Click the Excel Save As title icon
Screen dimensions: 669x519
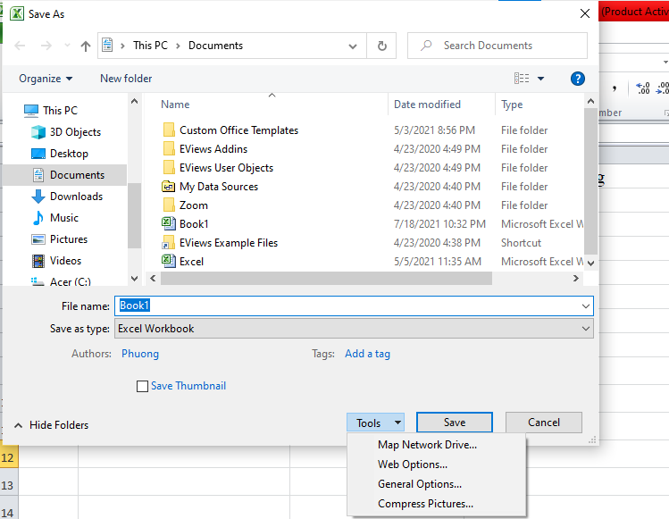[17, 13]
